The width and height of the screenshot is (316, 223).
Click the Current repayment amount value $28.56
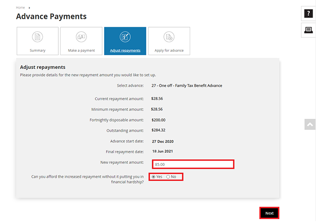coord(157,98)
